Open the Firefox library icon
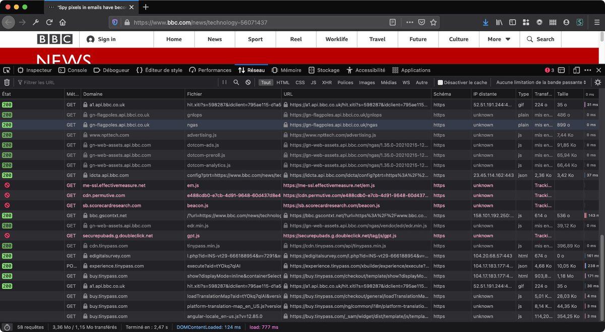 pyautogui.click(x=500, y=22)
